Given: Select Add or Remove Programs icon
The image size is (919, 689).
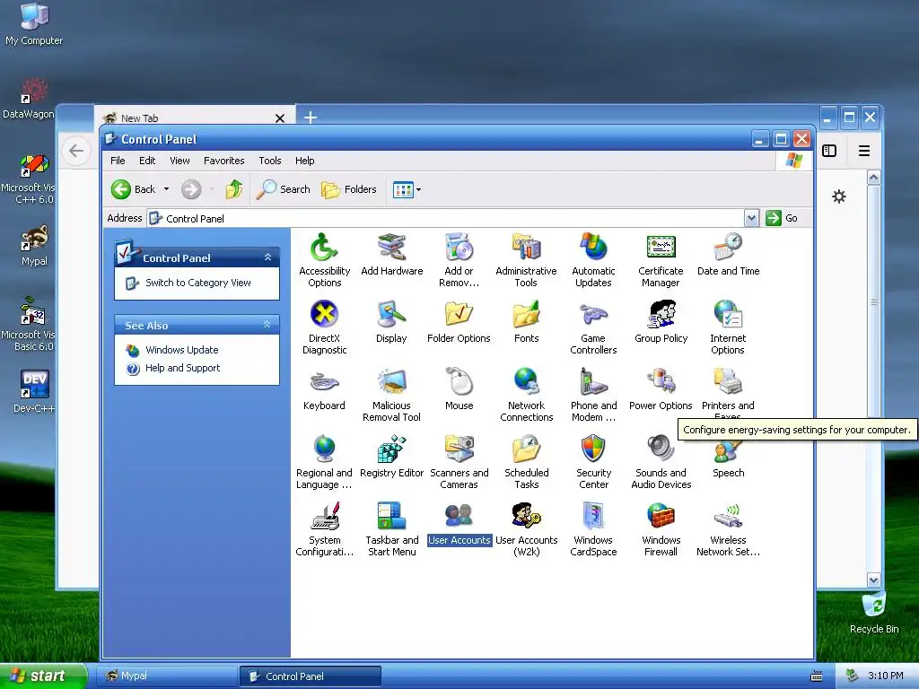Looking at the screenshot, I should tap(459, 260).
